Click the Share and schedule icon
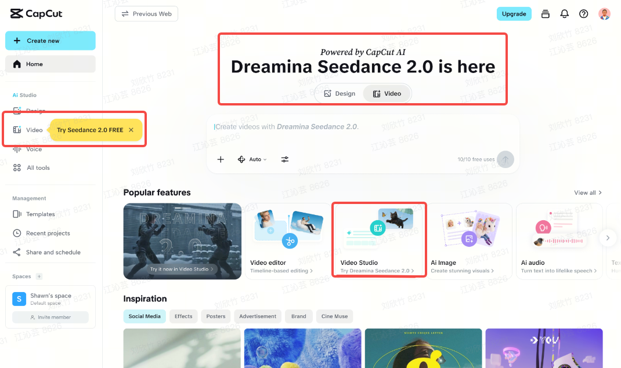 click(x=17, y=252)
